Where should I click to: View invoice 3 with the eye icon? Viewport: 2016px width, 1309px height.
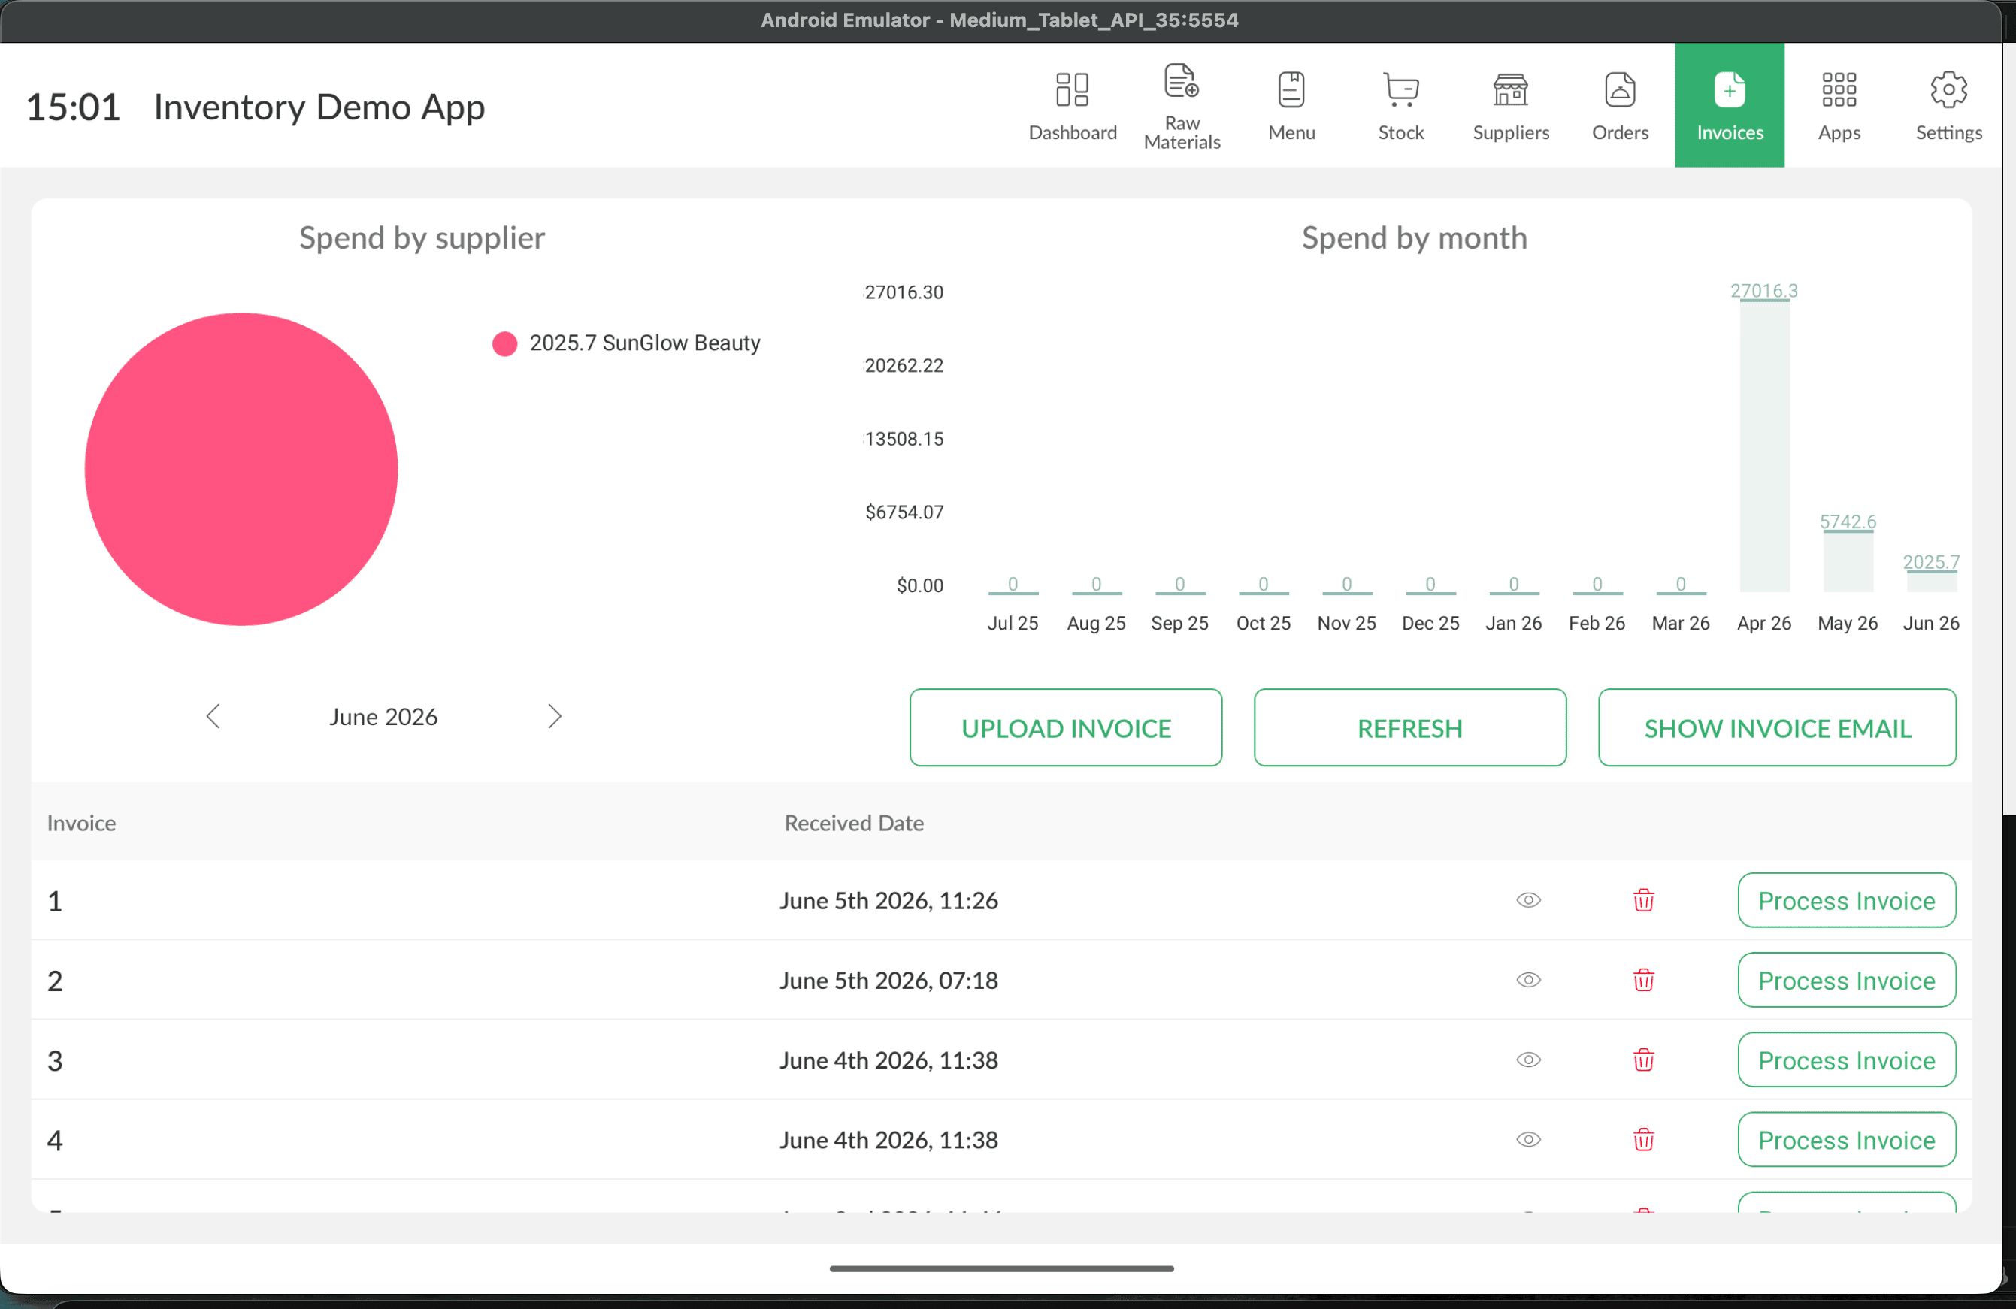point(1528,1060)
